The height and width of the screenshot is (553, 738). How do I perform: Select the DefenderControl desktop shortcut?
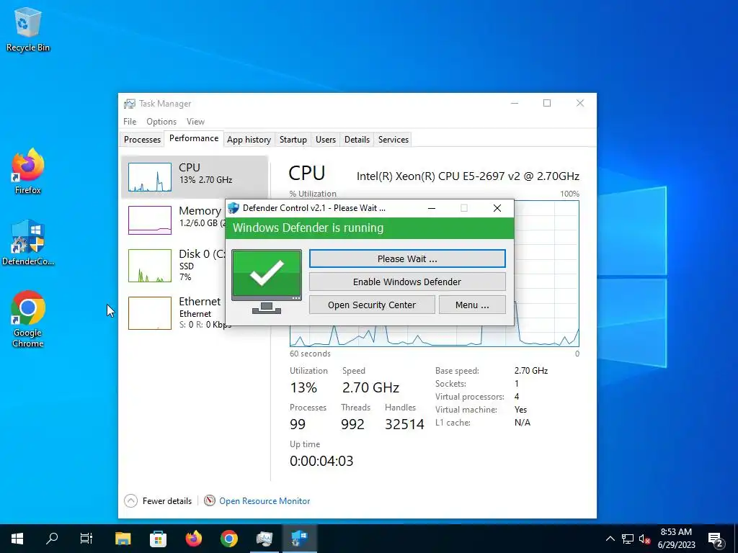(x=28, y=243)
